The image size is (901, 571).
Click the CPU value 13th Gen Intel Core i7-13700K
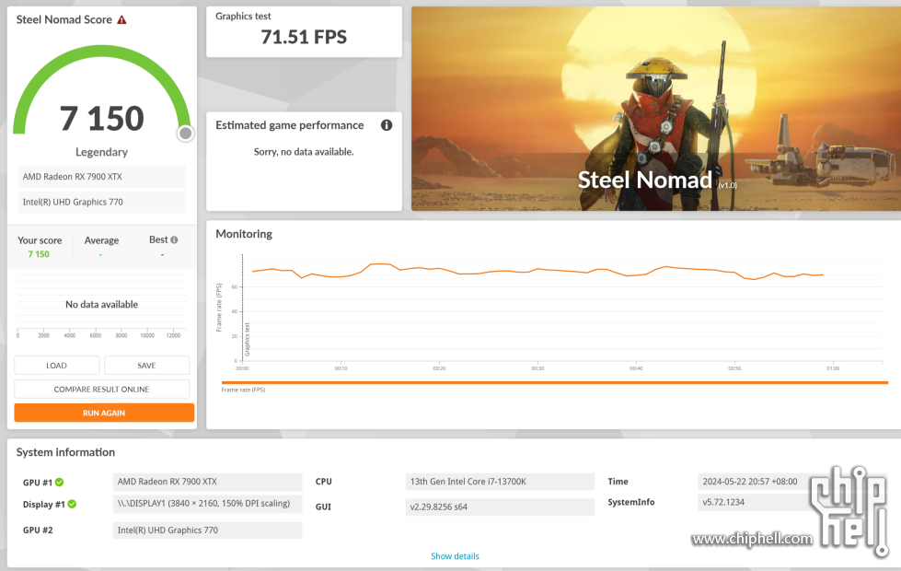(x=500, y=482)
